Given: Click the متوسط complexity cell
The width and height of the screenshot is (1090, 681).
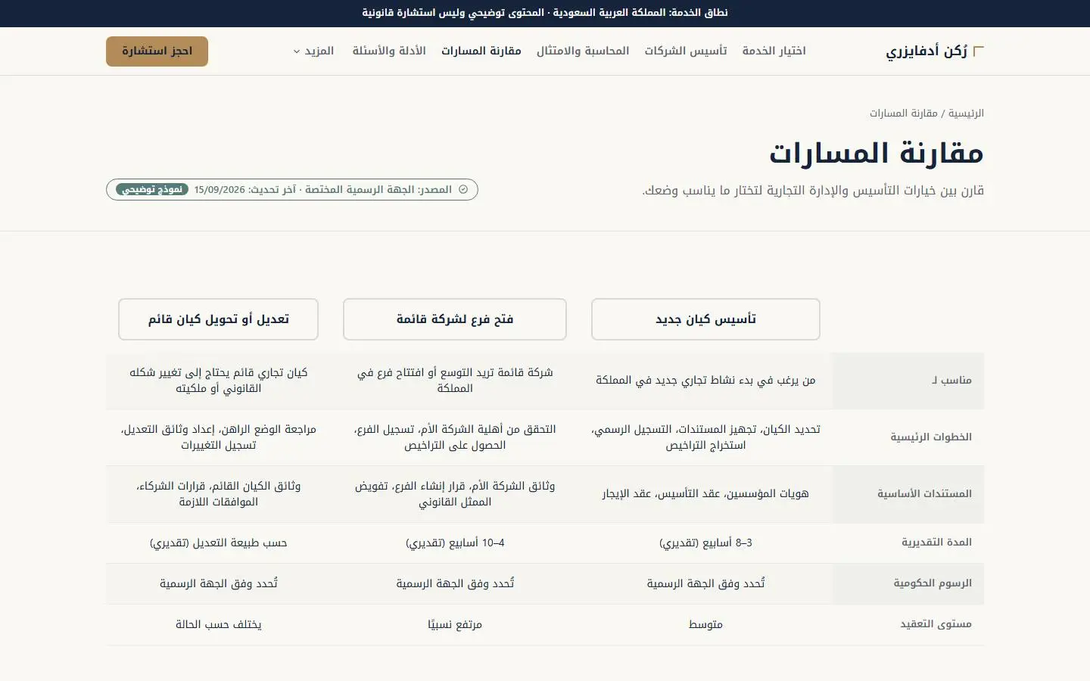Looking at the screenshot, I should pos(705,625).
